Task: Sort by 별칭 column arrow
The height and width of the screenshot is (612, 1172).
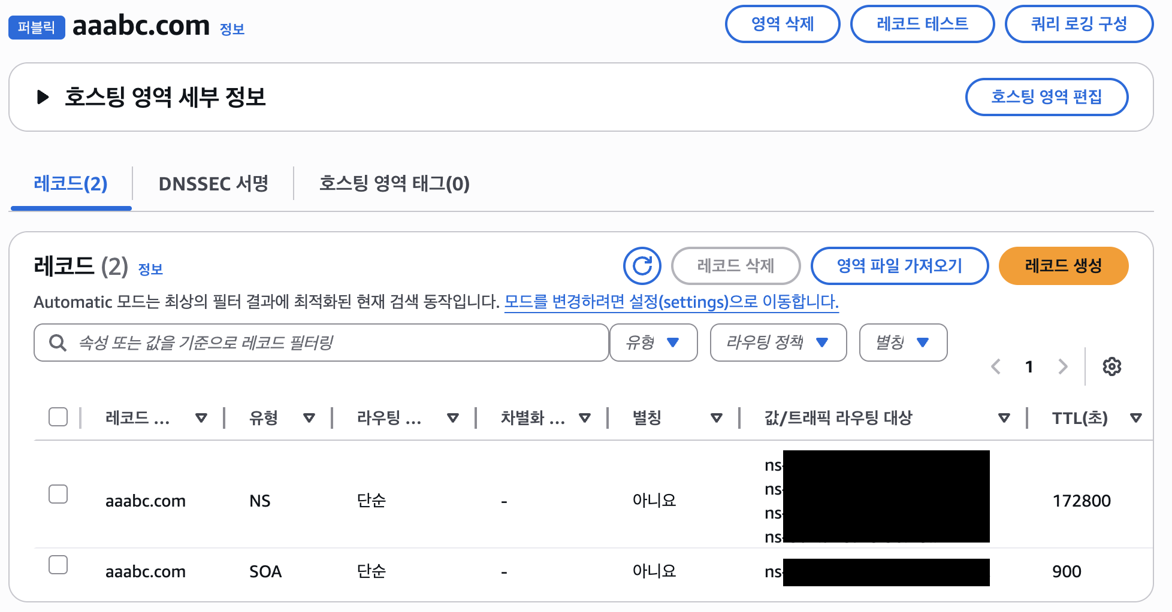Action: (716, 418)
